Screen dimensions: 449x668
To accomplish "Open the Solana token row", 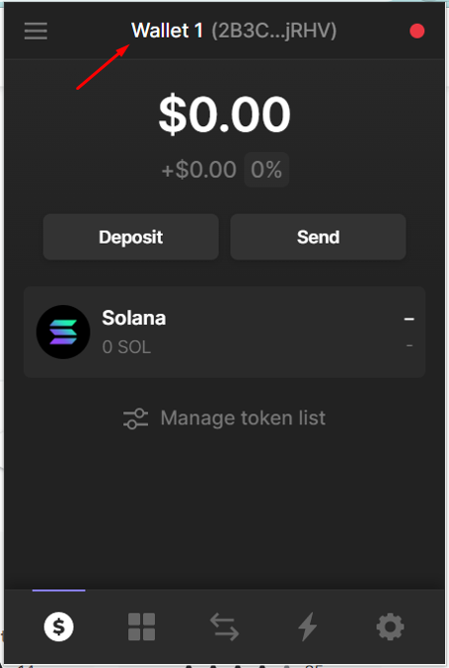I will click(225, 332).
